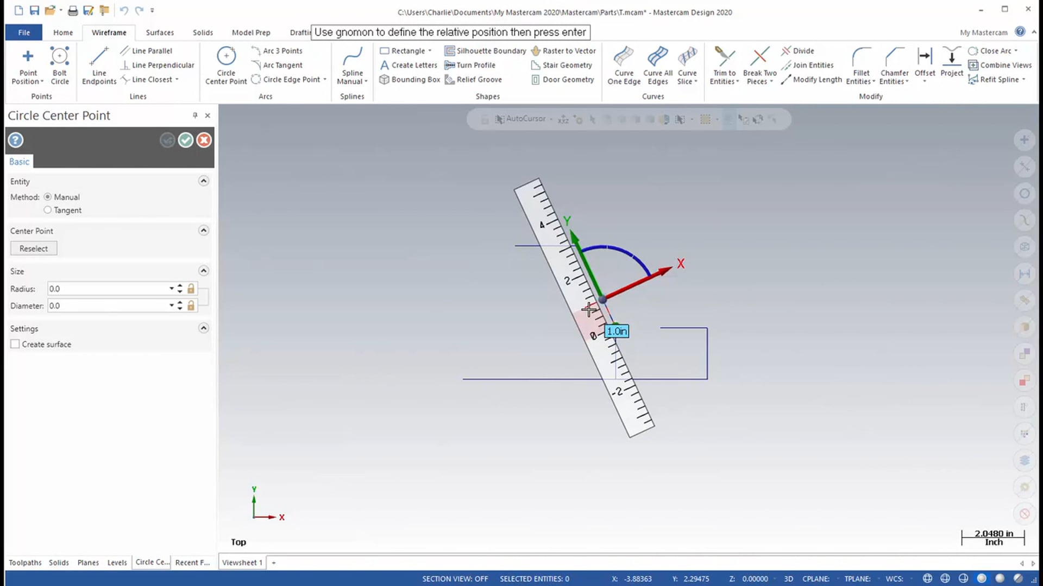The width and height of the screenshot is (1043, 586).
Task: Add a new viewsheet with plus button
Action: pos(274,563)
